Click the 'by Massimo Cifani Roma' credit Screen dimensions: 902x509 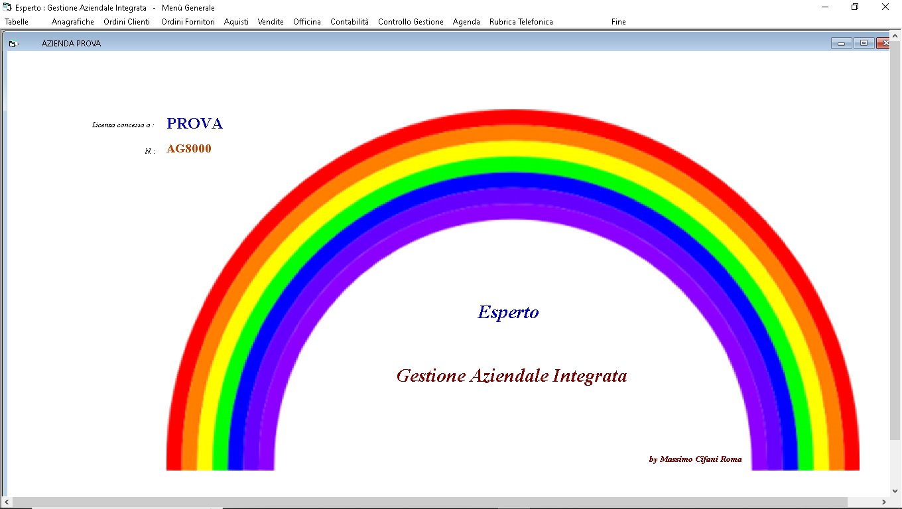pyautogui.click(x=696, y=459)
